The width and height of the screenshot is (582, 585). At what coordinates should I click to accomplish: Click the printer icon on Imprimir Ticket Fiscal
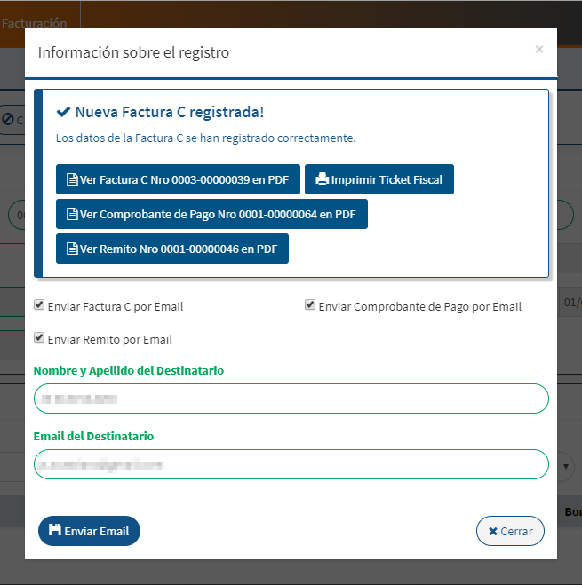click(x=322, y=179)
